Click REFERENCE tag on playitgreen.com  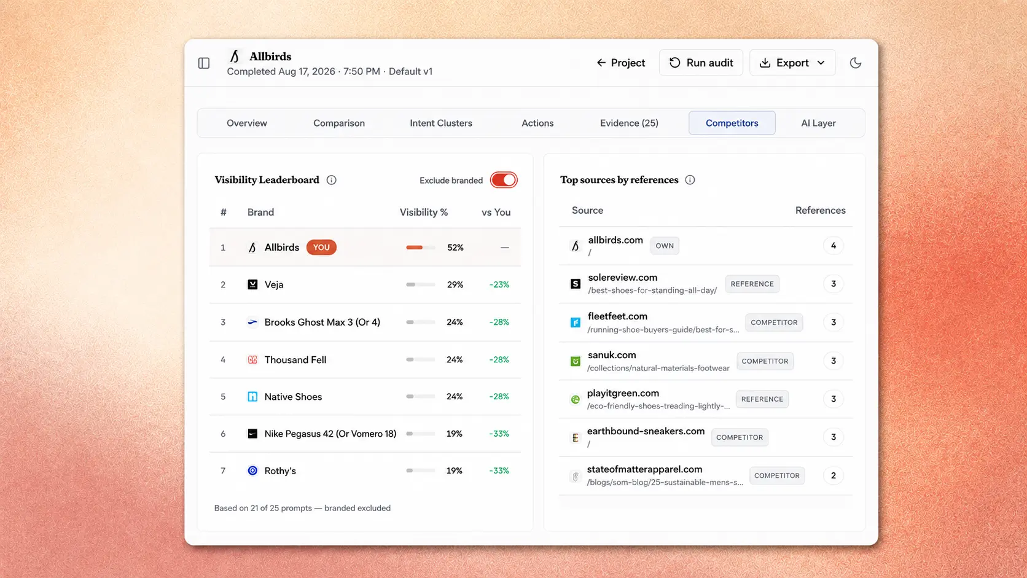762,399
